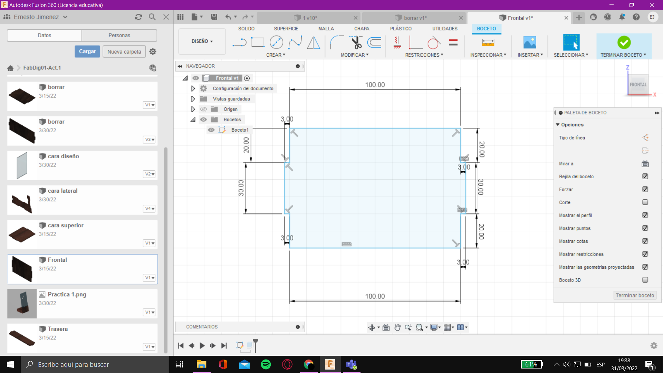Click the Cargar button
Viewport: 663px width, 373px height.
(87, 51)
